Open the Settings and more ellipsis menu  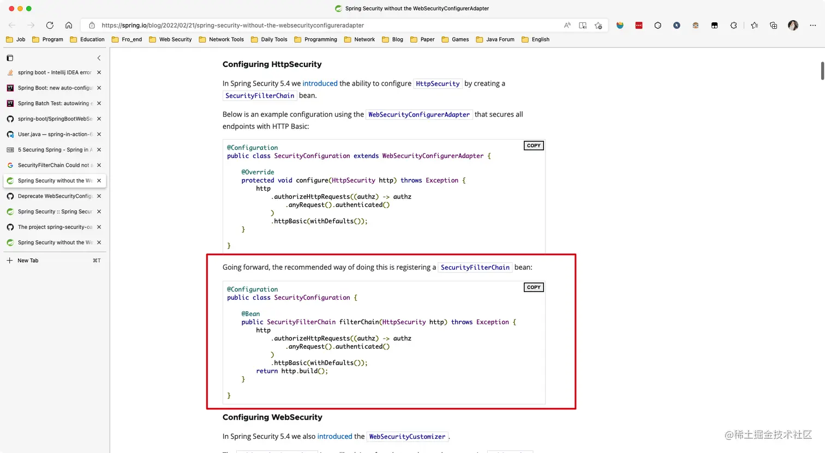tap(812, 25)
